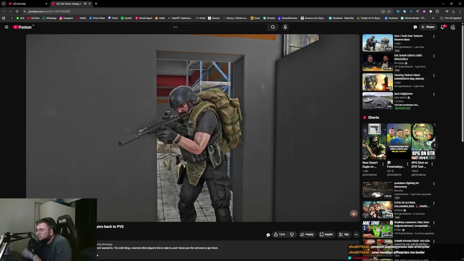This screenshot has width=464, height=261.
Task: Expand the tab search dropdown arrow
Action: [3, 4]
